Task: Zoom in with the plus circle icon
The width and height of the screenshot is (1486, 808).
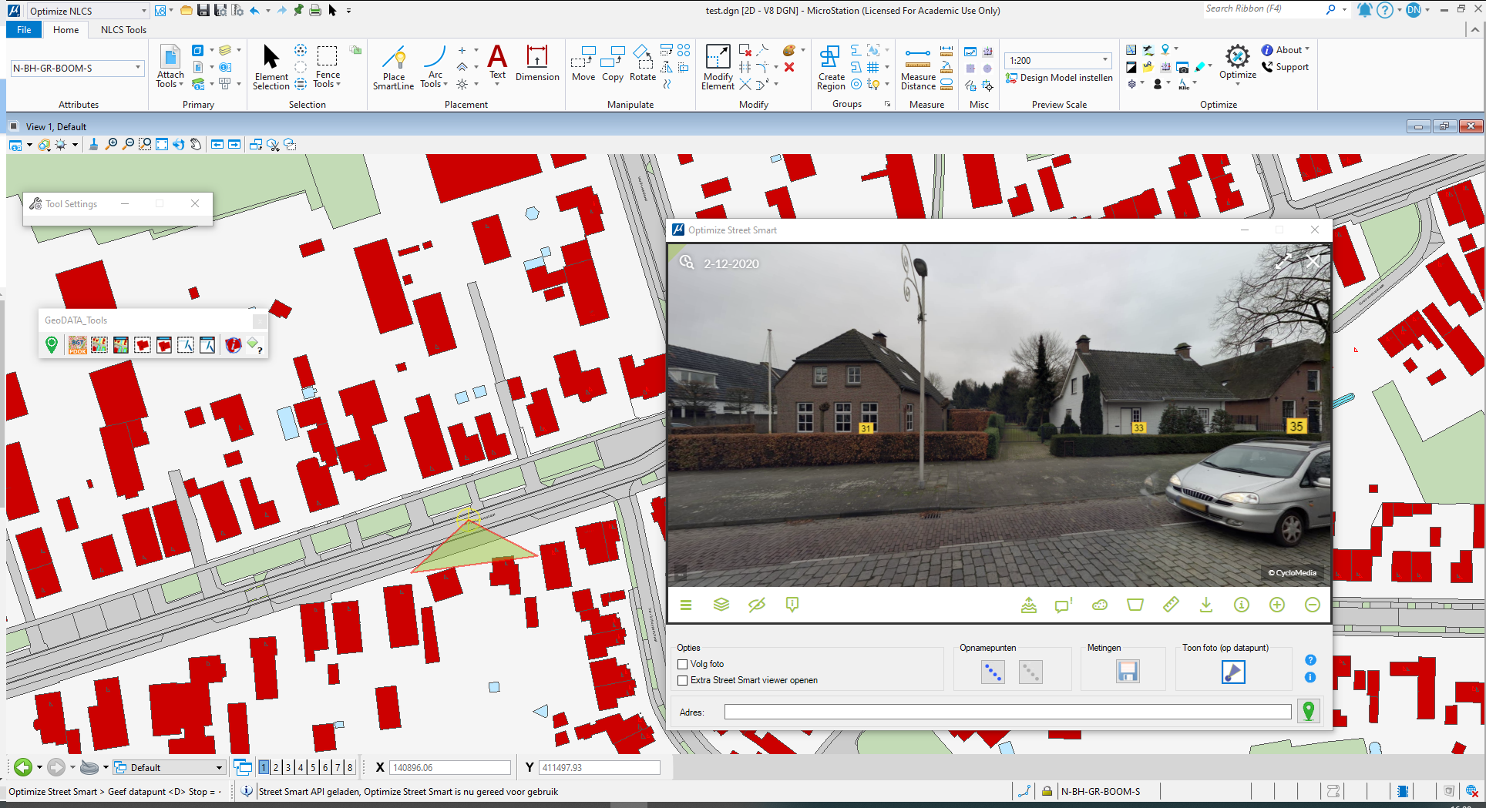Action: click(1277, 605)
